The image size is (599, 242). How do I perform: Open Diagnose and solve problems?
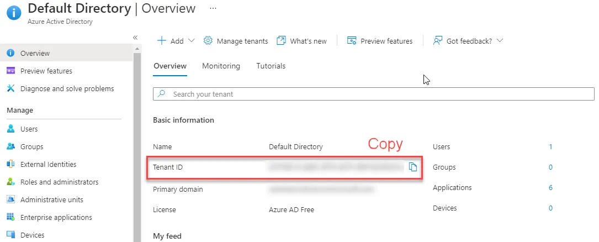click(x=66, y=89)
